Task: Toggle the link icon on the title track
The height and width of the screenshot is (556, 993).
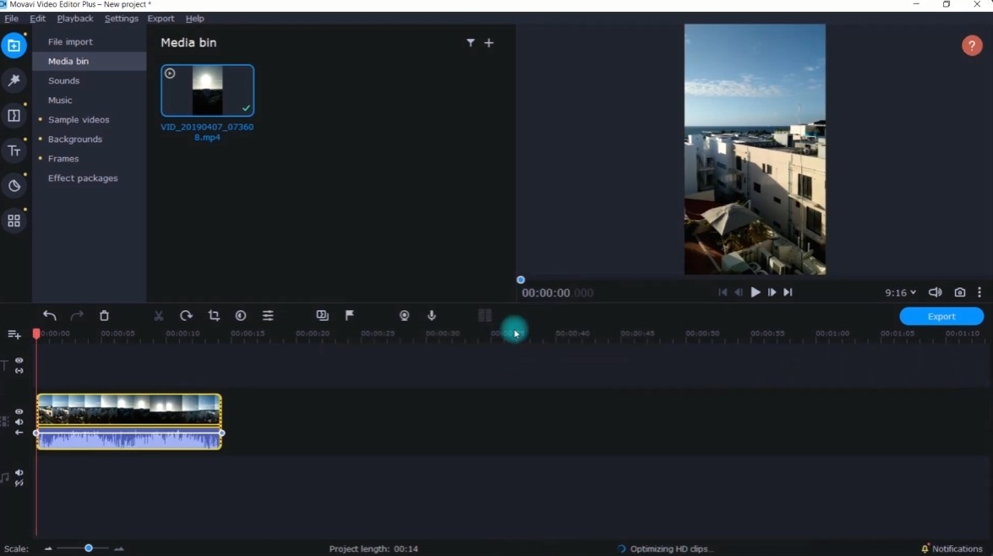Action: [19, 370]
